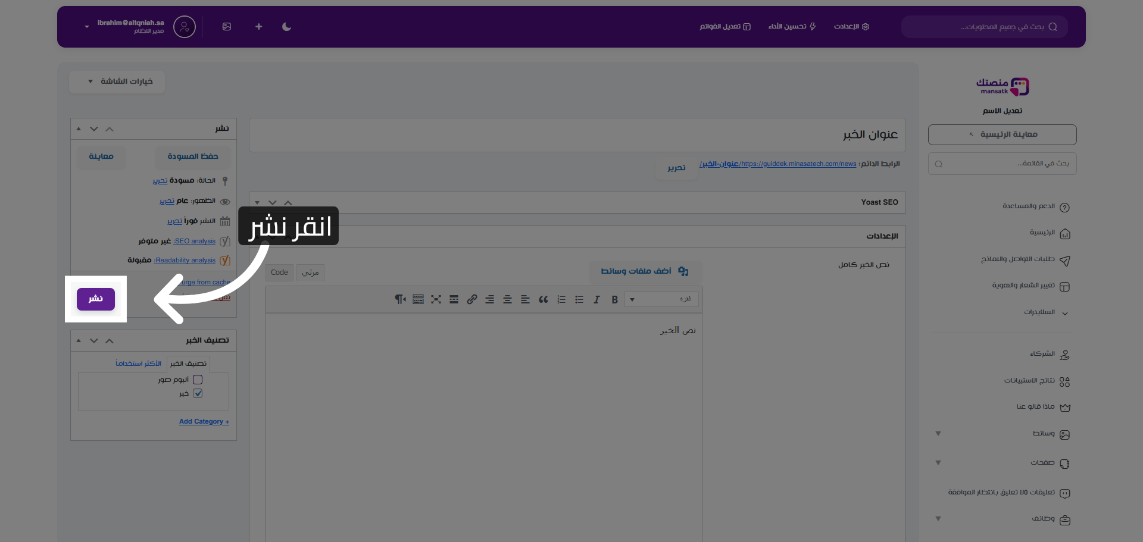The image size is (1143, 542).
Task: Switch to the الأكثر استخداماً tab
Action: (x=138, y=364)
